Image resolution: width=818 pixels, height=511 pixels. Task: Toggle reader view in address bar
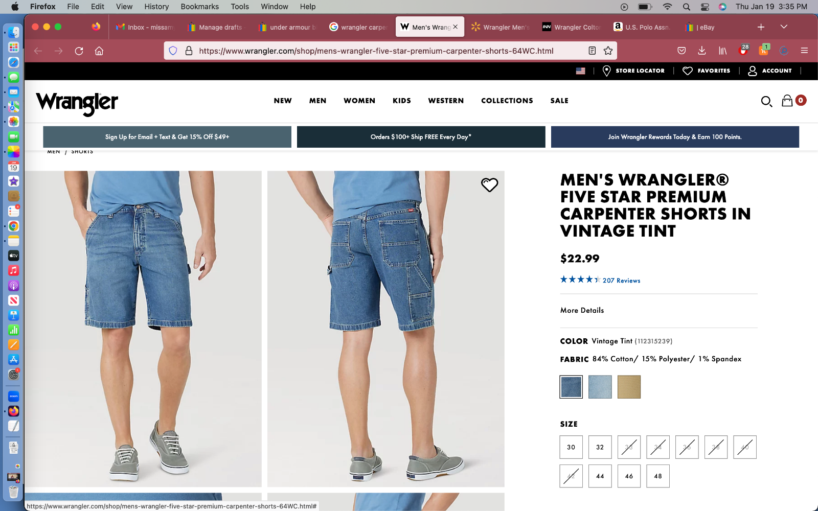tap(592, 51)
